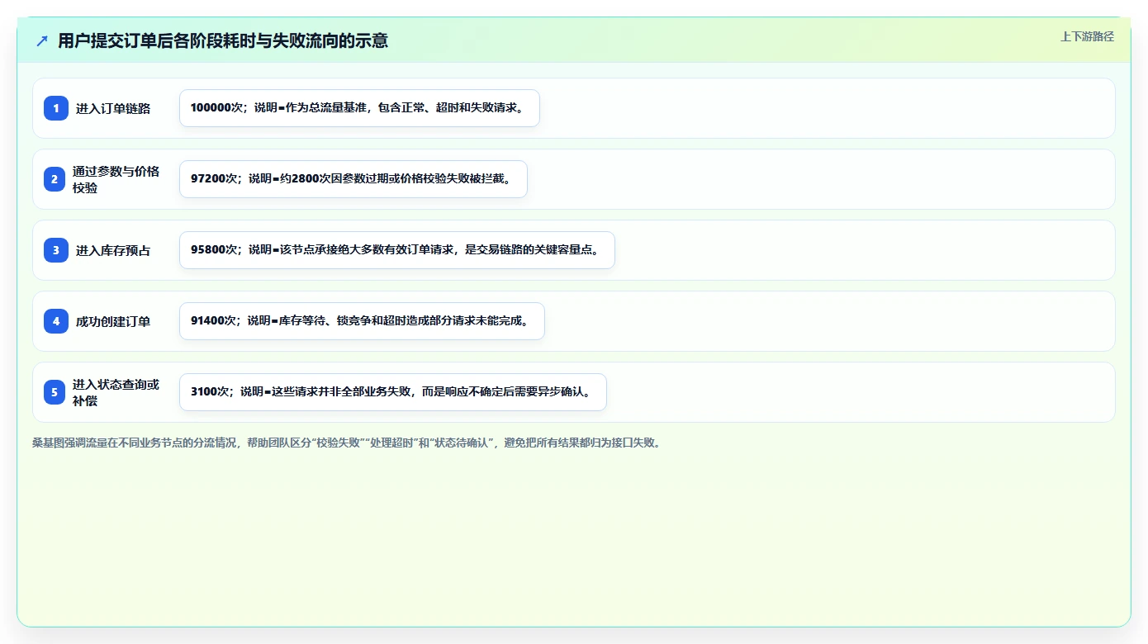The image size is (1148, 644).
Task: Click the 进入库存预占 stage label
Action: tap(113, 250)
